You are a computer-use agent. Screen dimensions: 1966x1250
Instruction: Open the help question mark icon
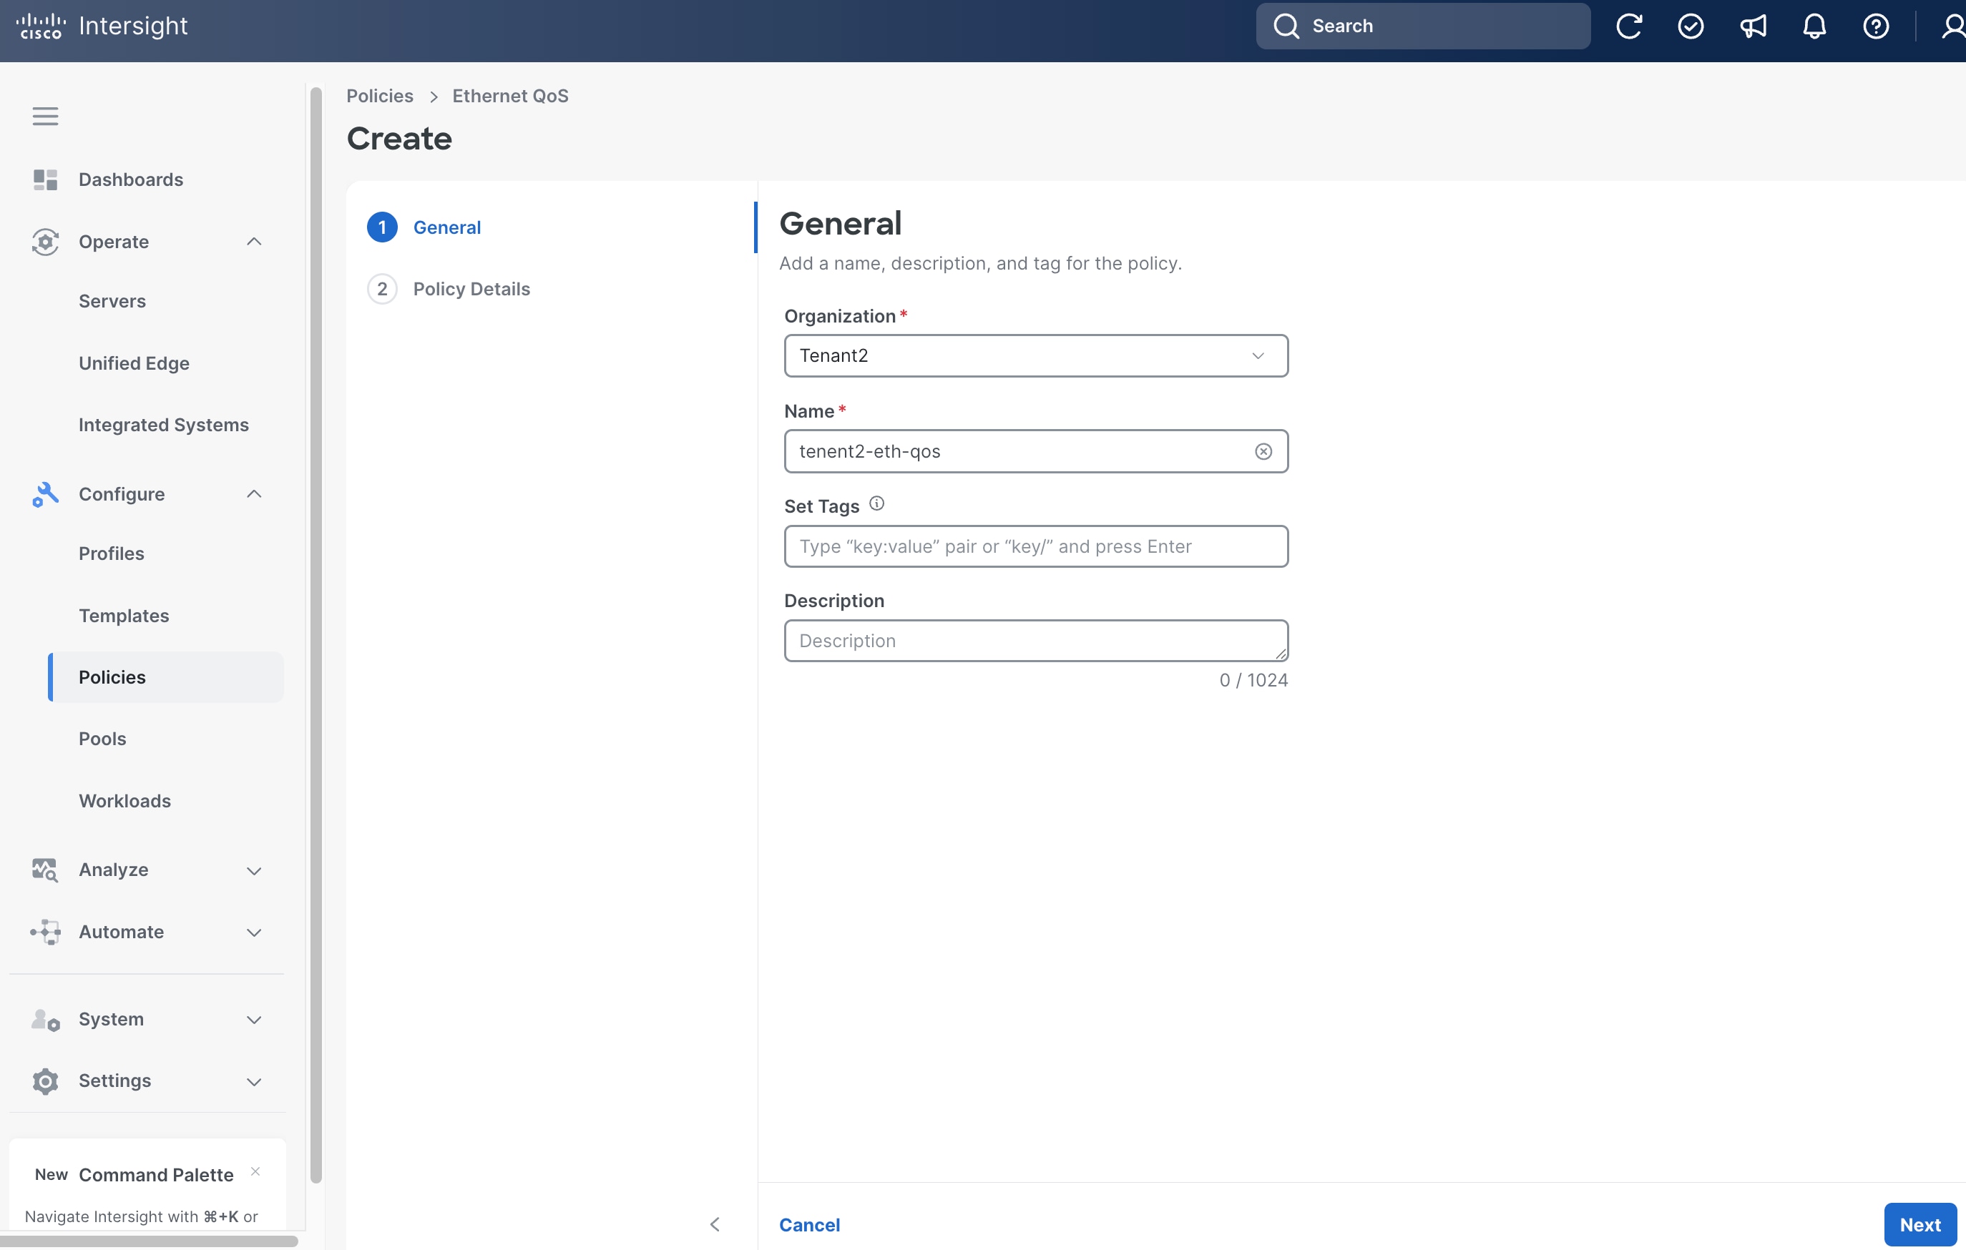point(1875,26)
